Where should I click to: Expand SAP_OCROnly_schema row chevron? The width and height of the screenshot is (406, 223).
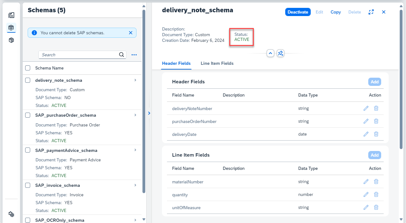(x=135, y=220)
